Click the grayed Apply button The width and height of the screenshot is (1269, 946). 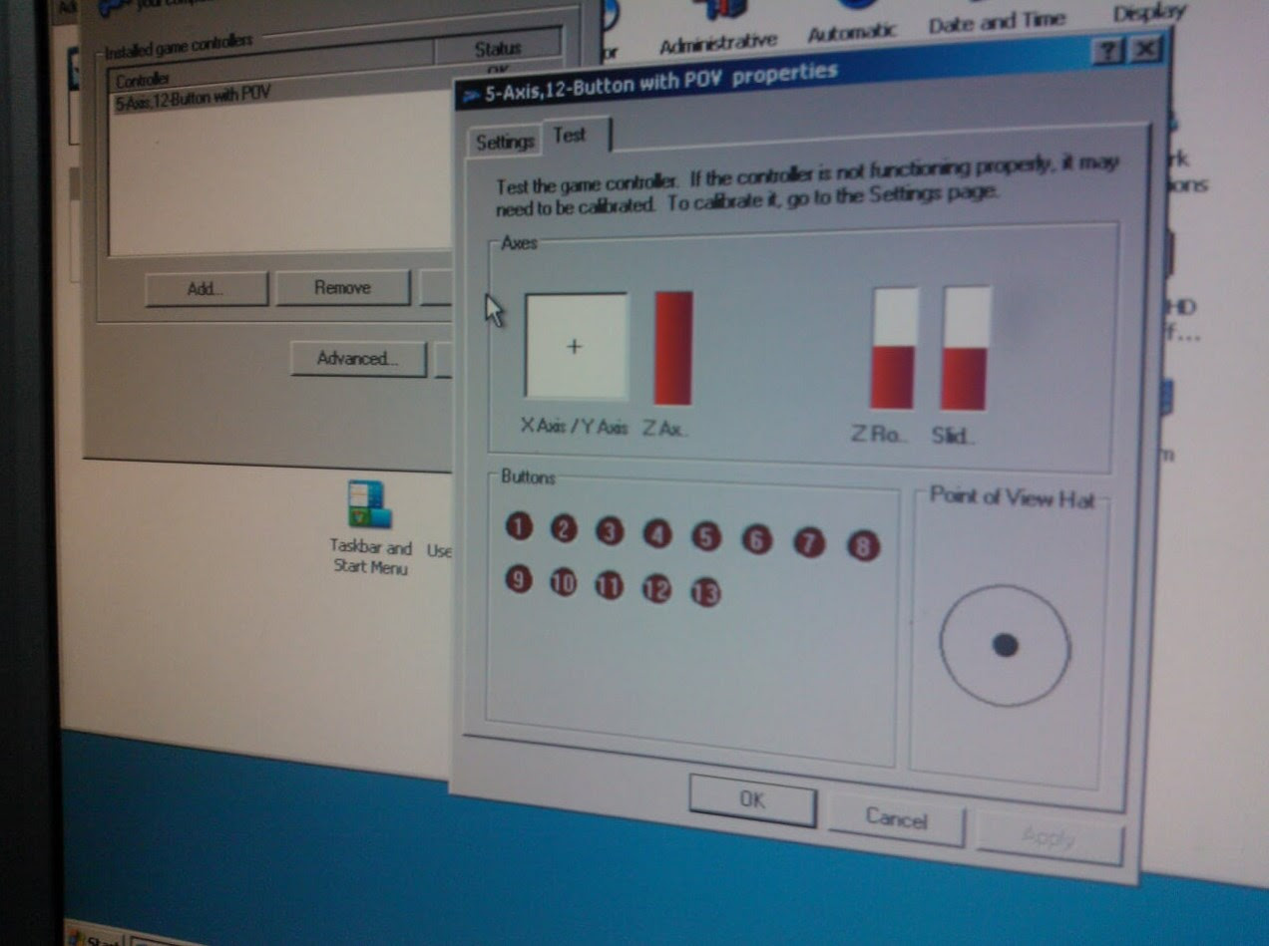click(1050, 838)
